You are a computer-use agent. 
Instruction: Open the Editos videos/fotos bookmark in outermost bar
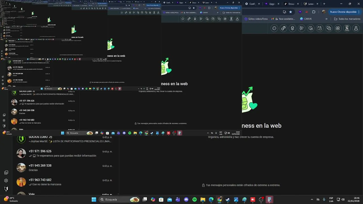tap(256, 19)
